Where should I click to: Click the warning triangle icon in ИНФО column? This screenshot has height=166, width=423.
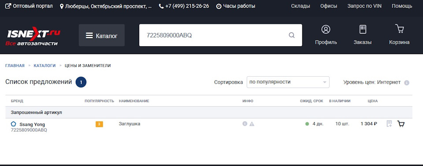pos(252,124)
